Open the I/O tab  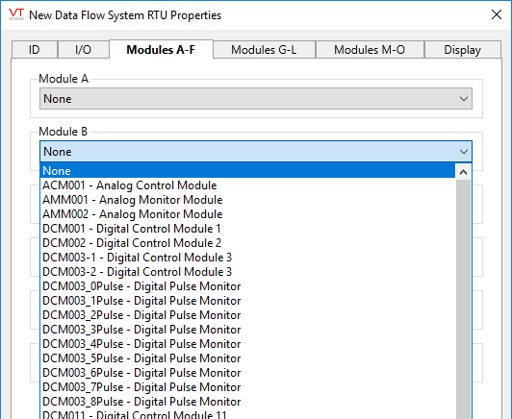click(84, 50)
